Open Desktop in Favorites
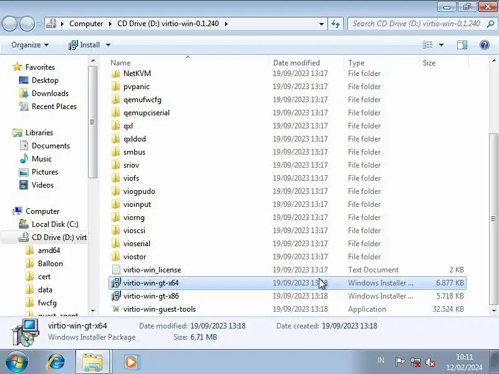 pyautogui.click(x=45, y=80)
